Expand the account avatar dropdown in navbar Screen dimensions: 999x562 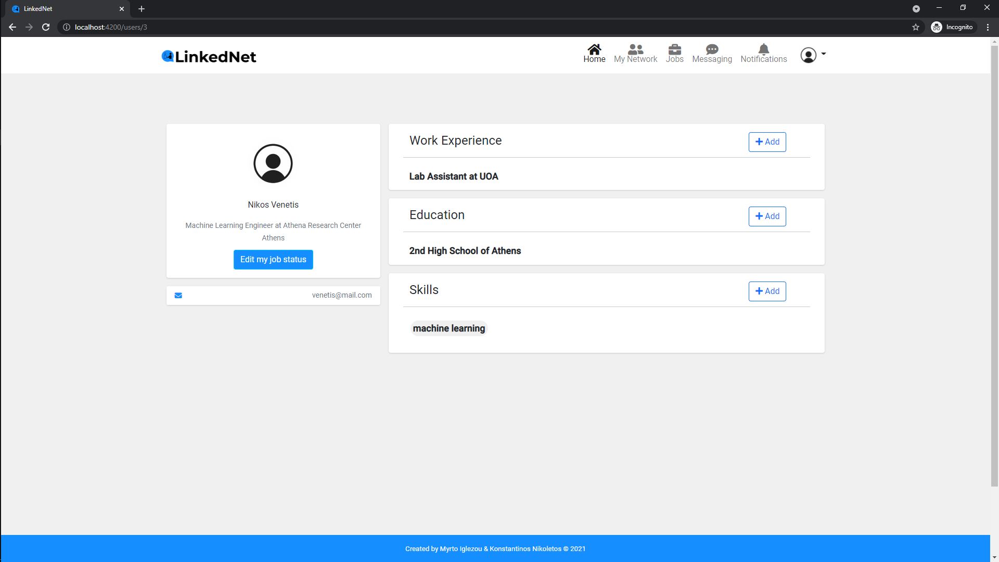click(x=813, y=55)
